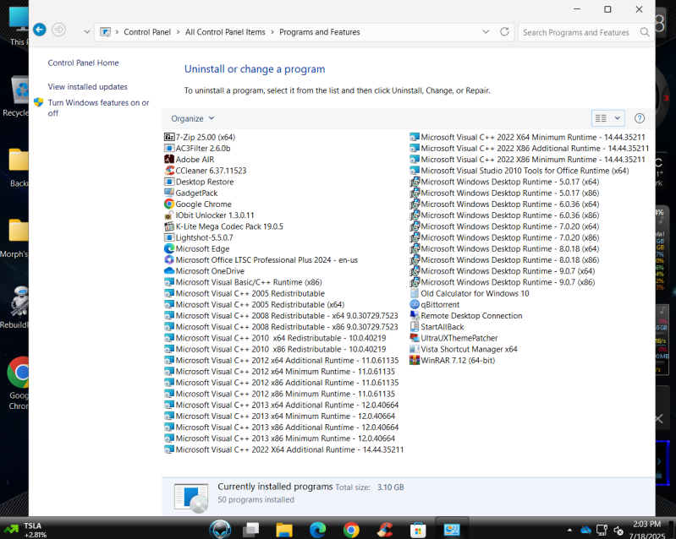Screen dimensions: 676x539
Task: Click the 7-Zip program icon
Action: coord(169,137)
